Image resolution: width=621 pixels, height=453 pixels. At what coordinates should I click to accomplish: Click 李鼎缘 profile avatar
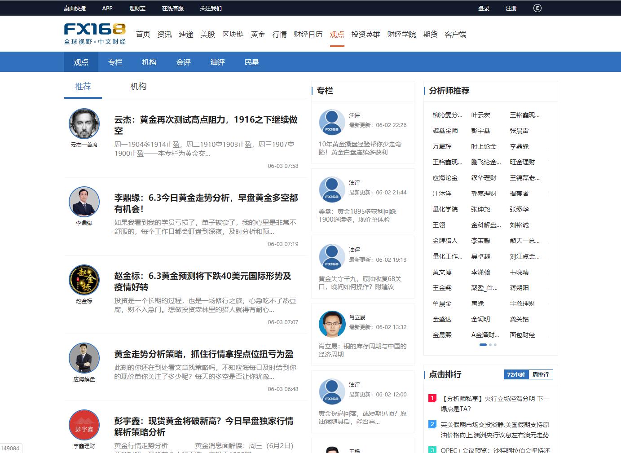point(84,202)
